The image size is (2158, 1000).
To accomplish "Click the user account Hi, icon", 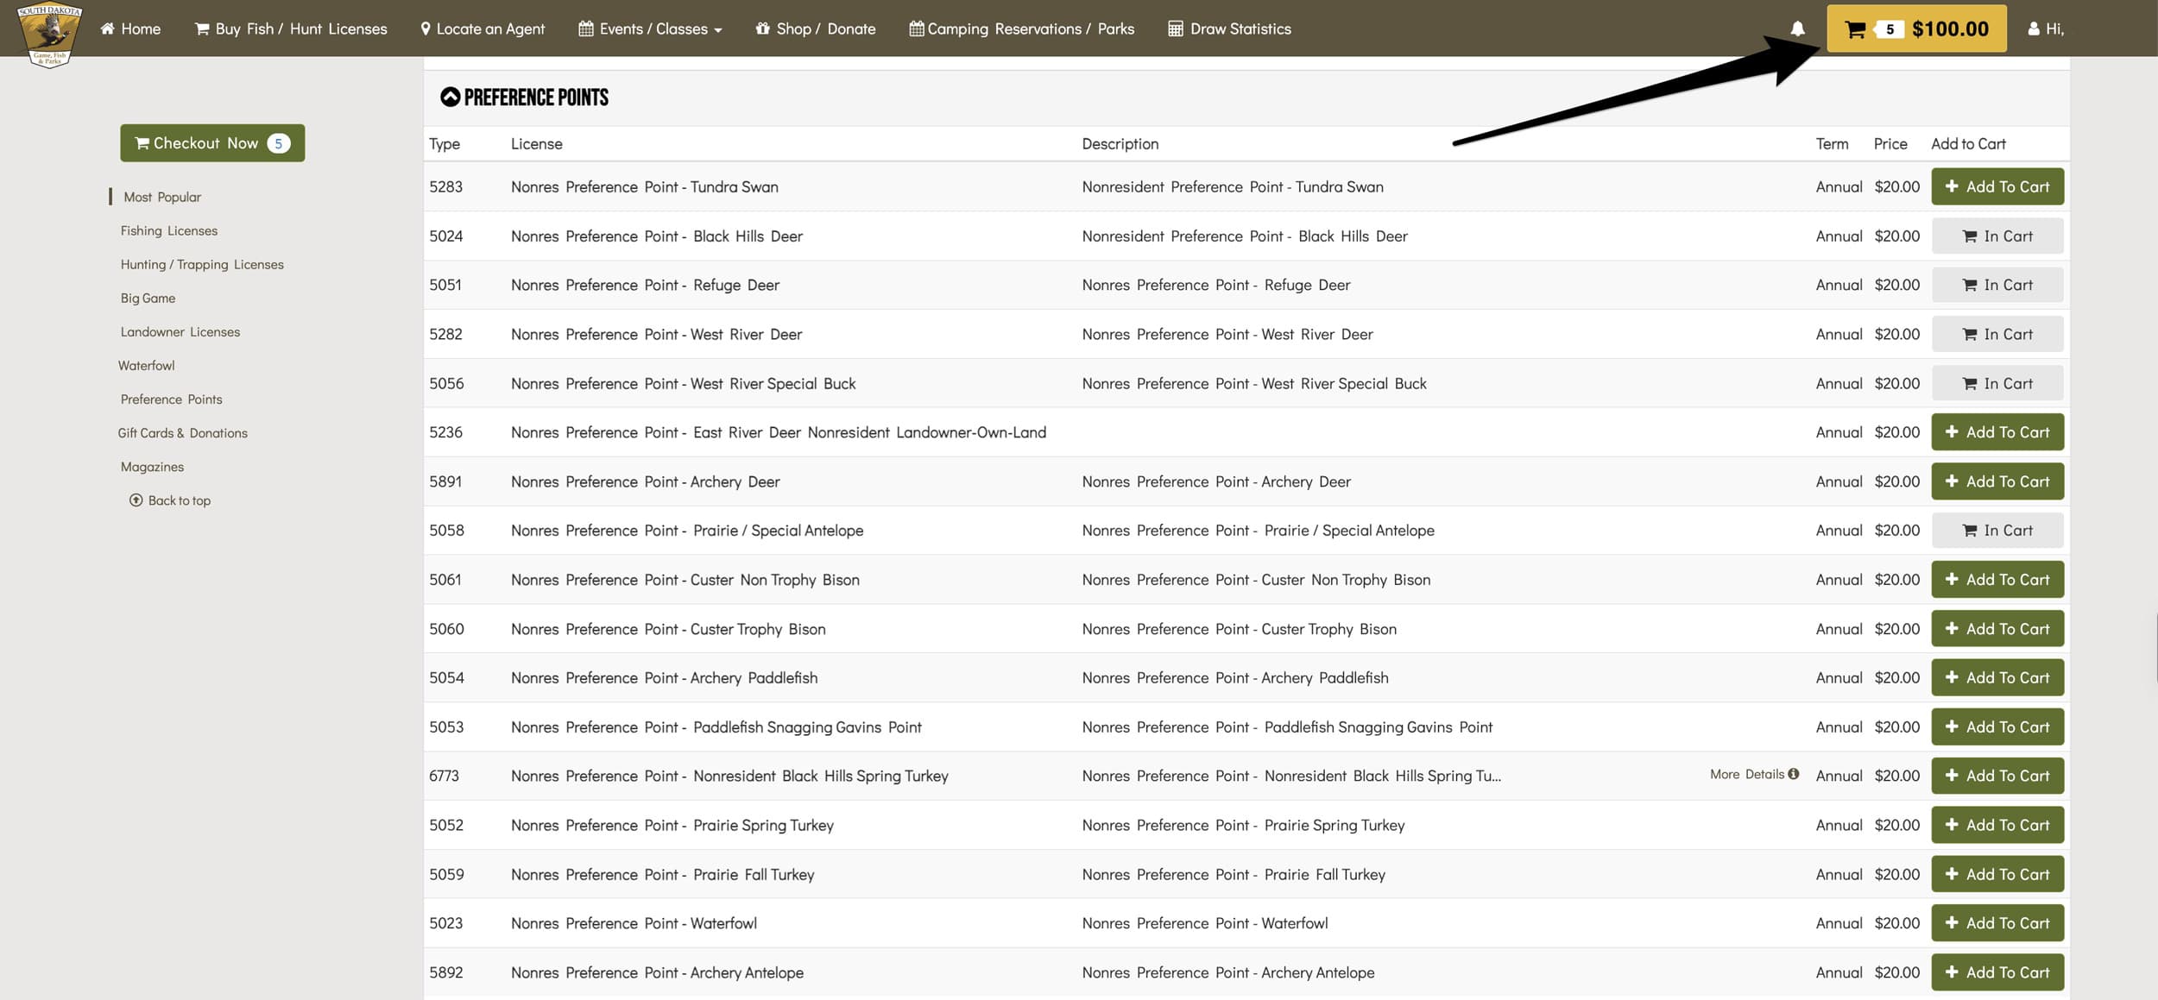I will click(x=2045, y=28).
